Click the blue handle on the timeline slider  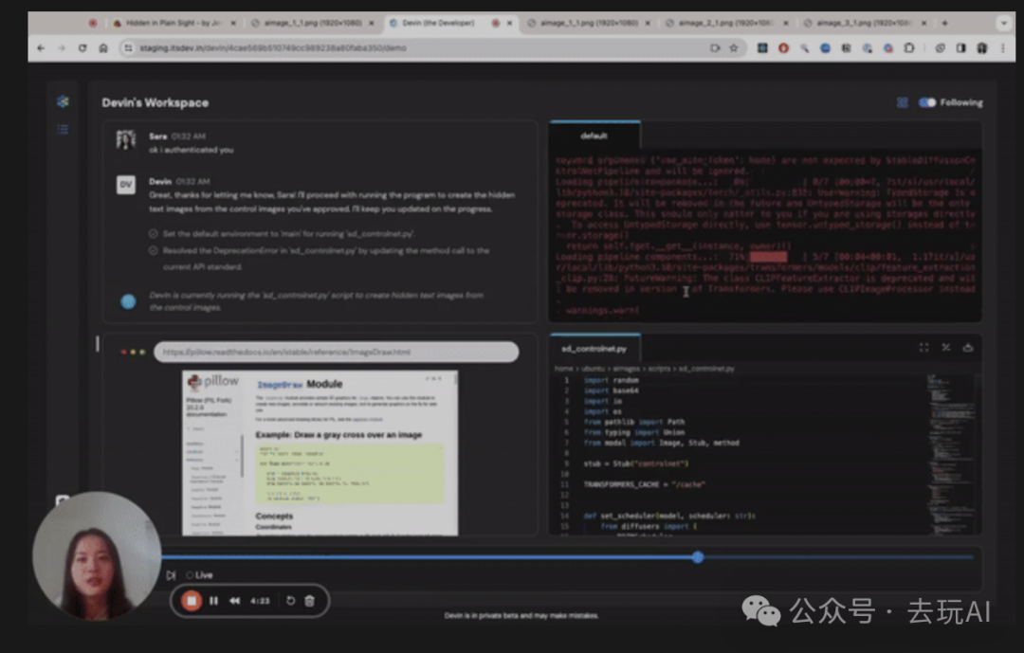[698, 557]
